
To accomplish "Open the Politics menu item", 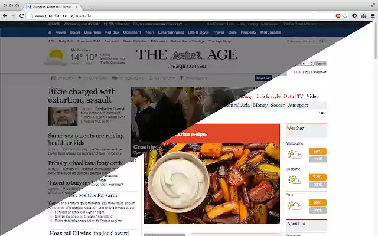I will (112, 32).
